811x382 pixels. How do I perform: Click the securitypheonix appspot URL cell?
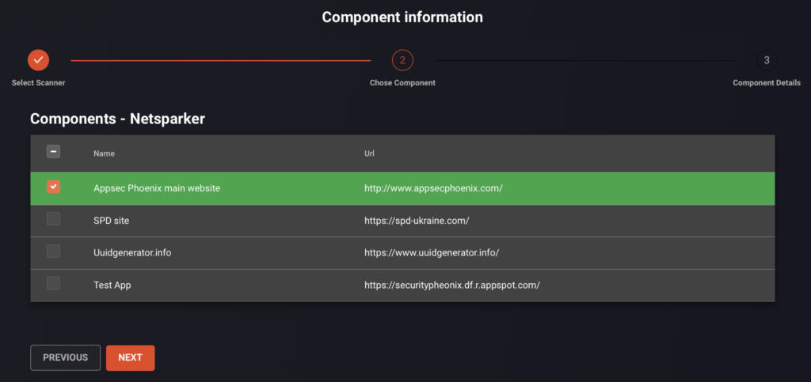point(452,285)
